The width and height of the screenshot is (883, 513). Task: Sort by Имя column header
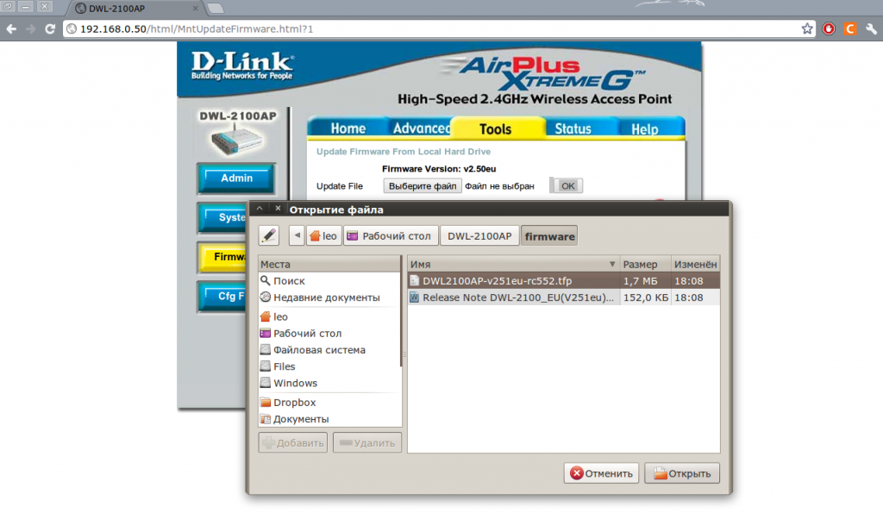[514, 264]
